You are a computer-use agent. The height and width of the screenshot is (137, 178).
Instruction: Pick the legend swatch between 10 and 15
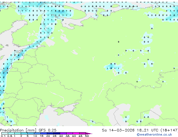(x=37, y=133)
